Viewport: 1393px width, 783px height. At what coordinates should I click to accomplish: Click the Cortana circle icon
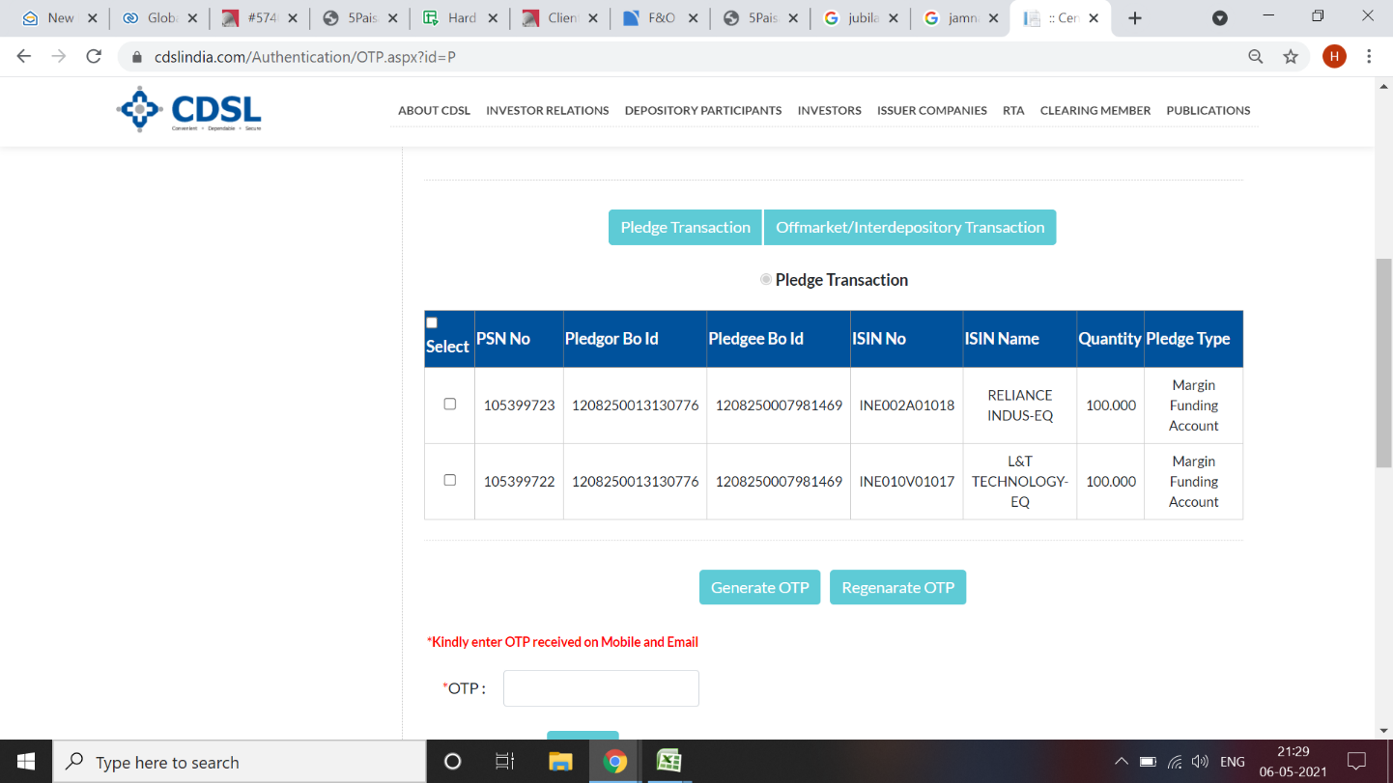click(452, 762)
